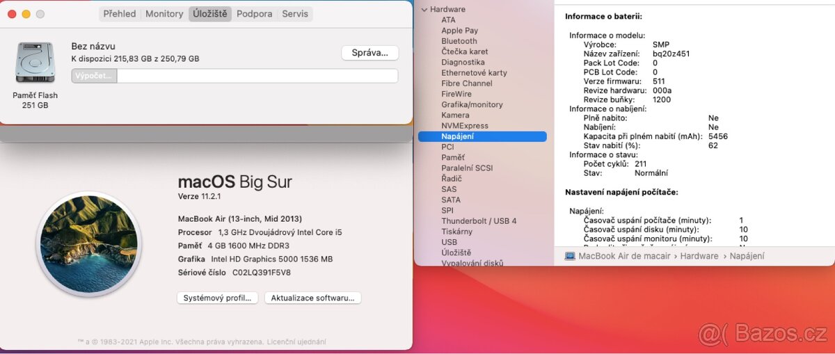835x354 pixels.
Task: Click the flash storage drive icon
Action: tap(35, 63)
